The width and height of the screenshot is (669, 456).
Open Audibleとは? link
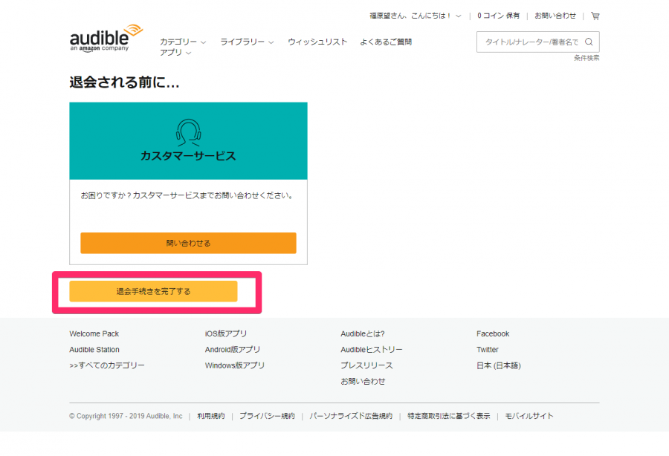coord(362,333)
